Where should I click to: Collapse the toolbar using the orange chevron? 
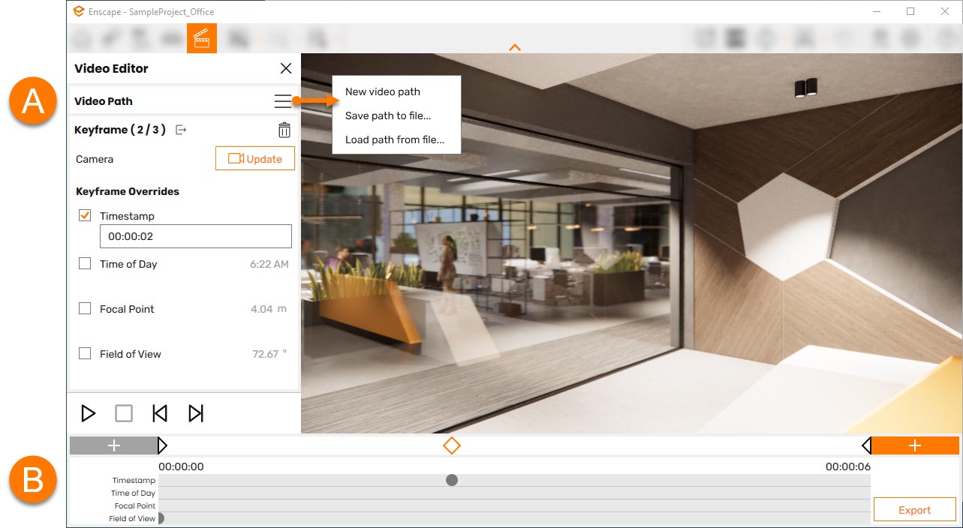click(515, 46)
